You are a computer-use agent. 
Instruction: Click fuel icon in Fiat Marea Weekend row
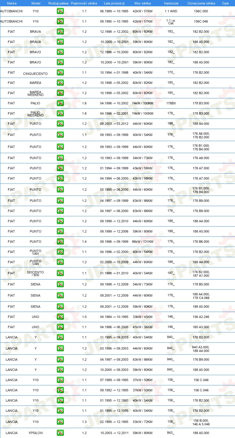click(60, 93)
